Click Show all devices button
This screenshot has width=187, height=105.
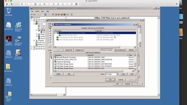point(120,50)
